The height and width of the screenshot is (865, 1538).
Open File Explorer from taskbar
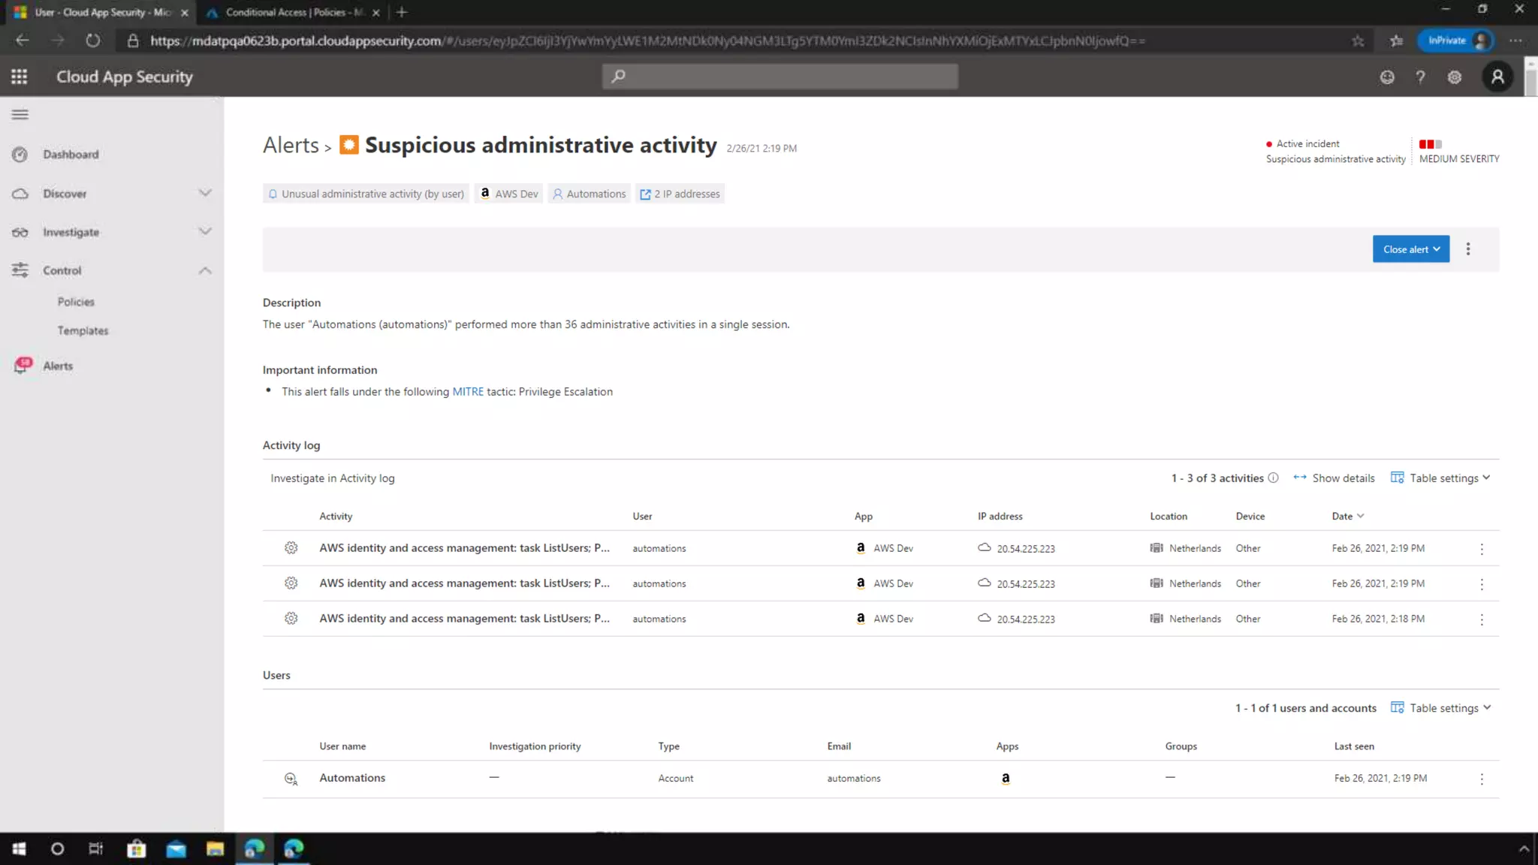(x=216, y=848)
